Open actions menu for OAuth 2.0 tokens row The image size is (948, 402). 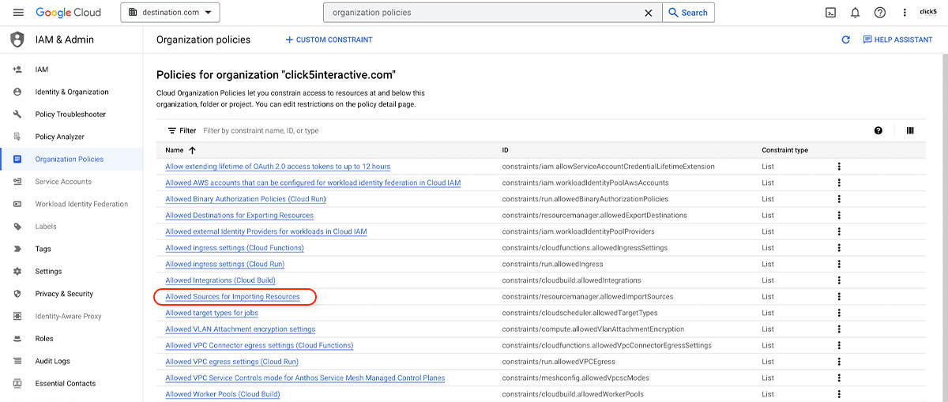pyautogui.click(x=839, y=167)
